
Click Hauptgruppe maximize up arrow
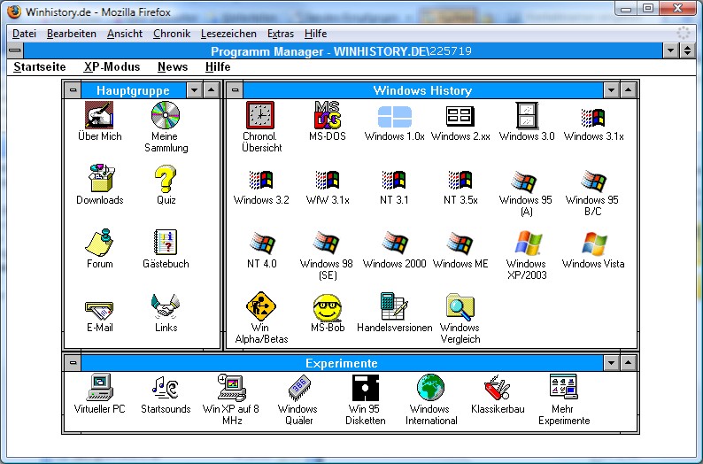click(x=212, y=90)
